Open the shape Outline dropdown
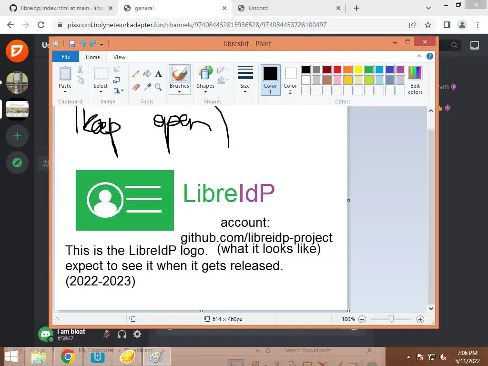The image size is (488, 366). [x=223, y=70]
